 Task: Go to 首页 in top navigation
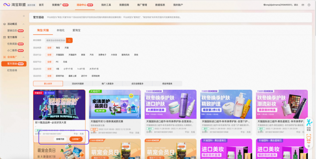[41, 5]
